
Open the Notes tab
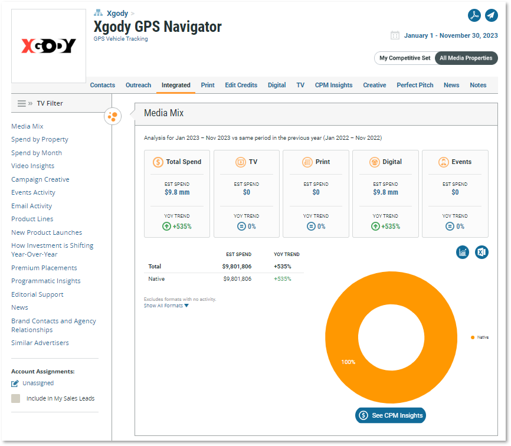478,85
